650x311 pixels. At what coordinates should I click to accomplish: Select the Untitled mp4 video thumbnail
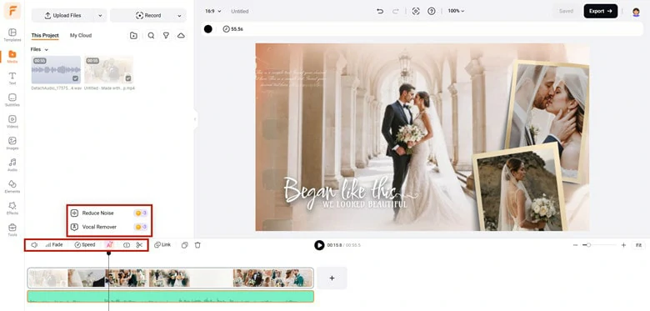pos(108,70)
